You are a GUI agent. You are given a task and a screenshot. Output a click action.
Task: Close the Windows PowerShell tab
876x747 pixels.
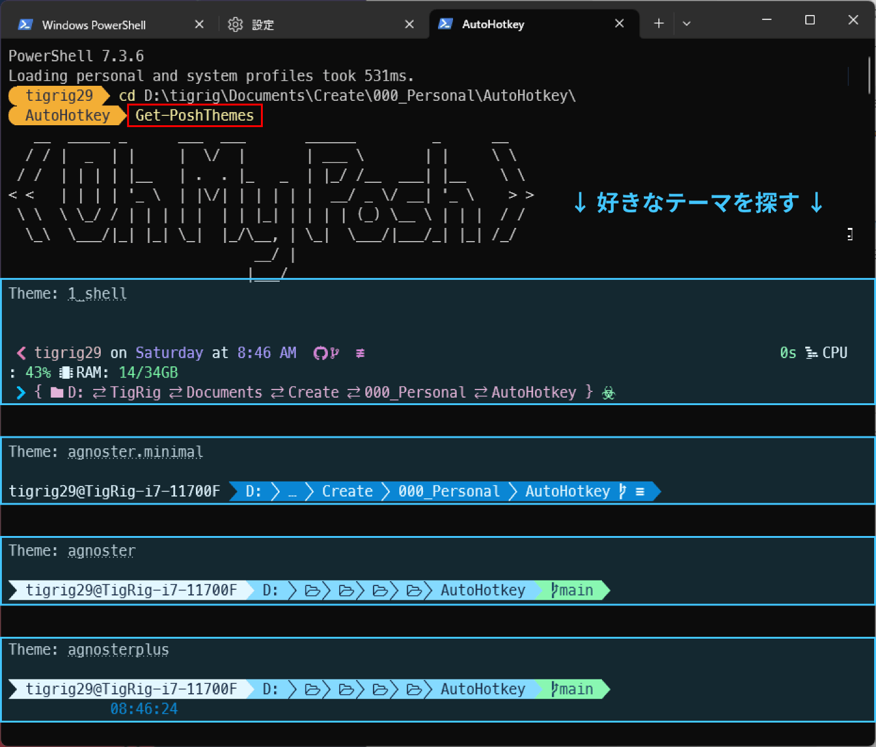click(x=199, y=24)
